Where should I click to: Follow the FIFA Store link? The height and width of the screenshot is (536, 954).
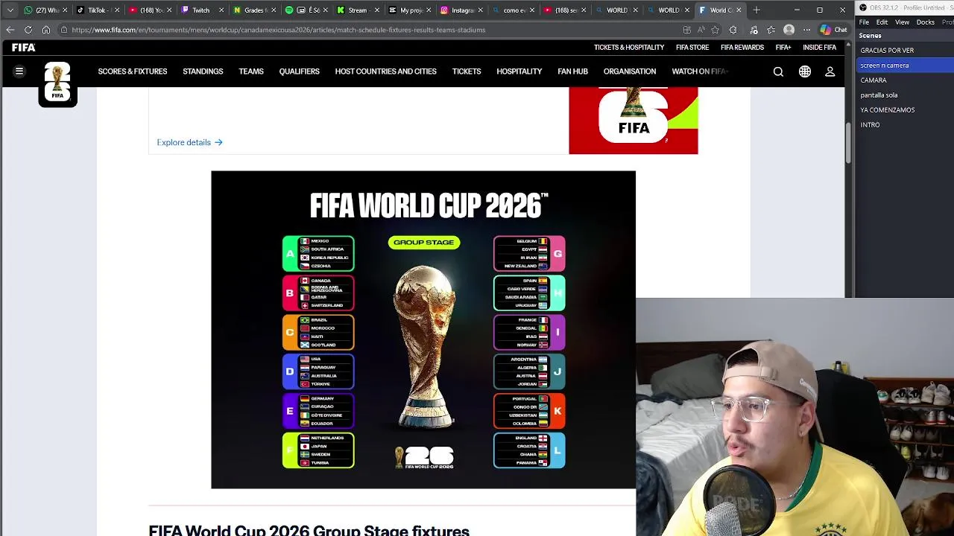pos(692,48)
